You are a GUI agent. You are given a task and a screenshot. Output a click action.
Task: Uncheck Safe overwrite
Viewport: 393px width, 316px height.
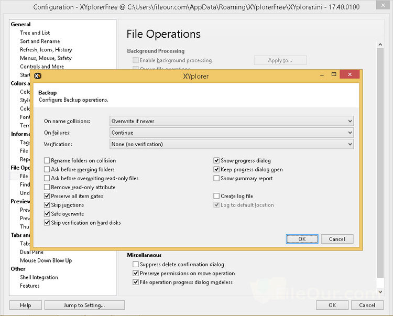tap(47, 214)
